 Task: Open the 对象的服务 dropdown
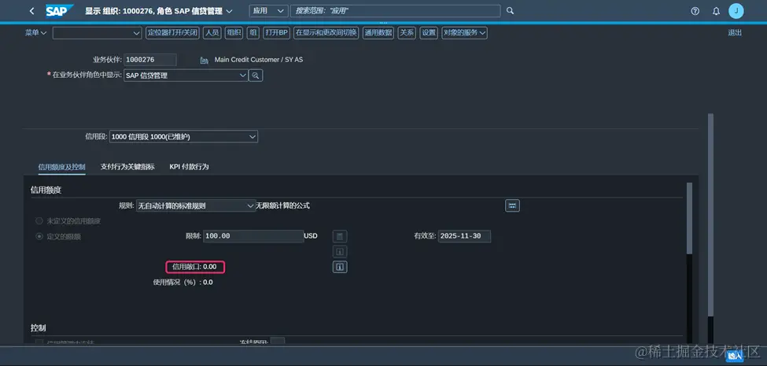[464, 33]
